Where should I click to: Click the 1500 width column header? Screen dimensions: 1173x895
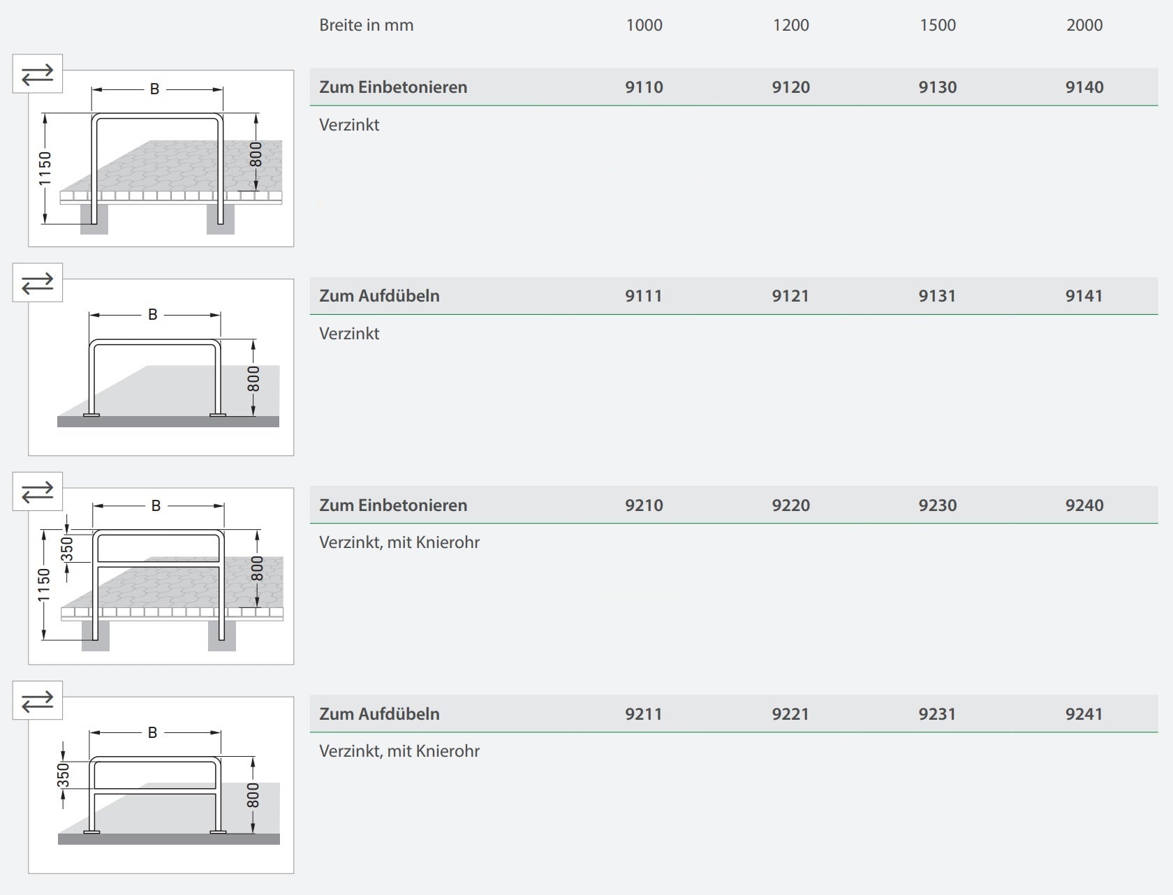coord(937,25)
